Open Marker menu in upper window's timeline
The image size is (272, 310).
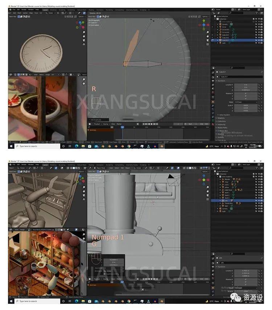click(119, 124)
